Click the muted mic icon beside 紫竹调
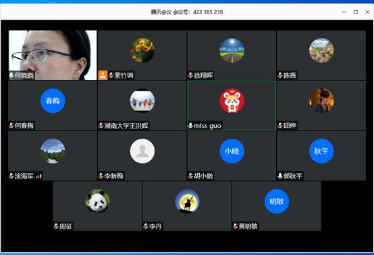374x255 pixels. pyautogui.click(x=111, y=76)
